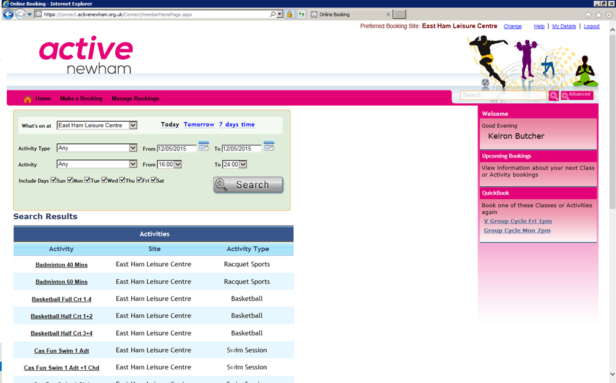Toggle the Sun day checkbox
Screen dimensions: 616x383
coord(54,180)
